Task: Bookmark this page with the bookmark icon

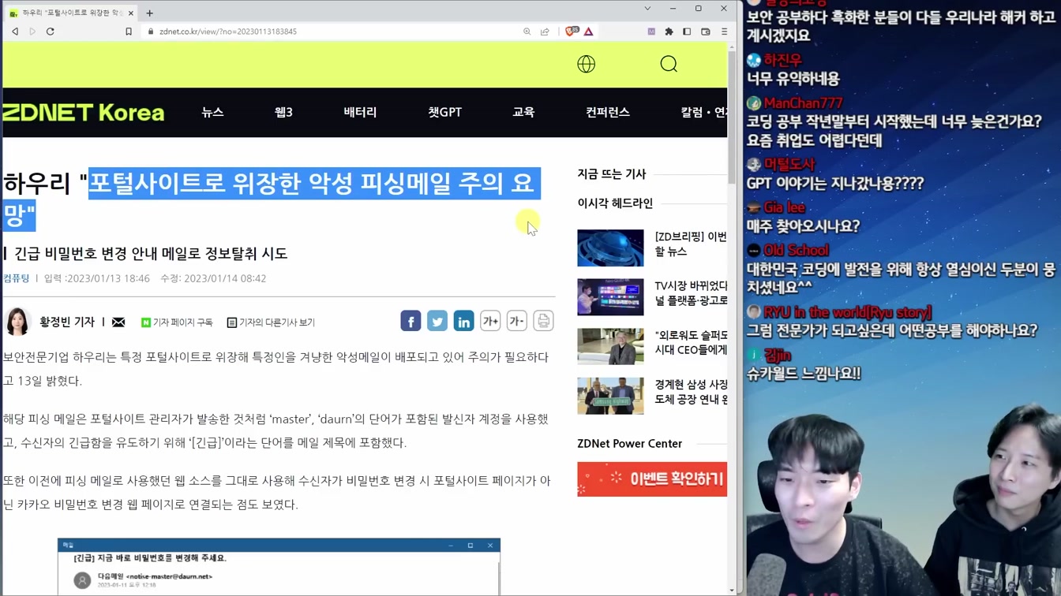Action: coord(129,32)
